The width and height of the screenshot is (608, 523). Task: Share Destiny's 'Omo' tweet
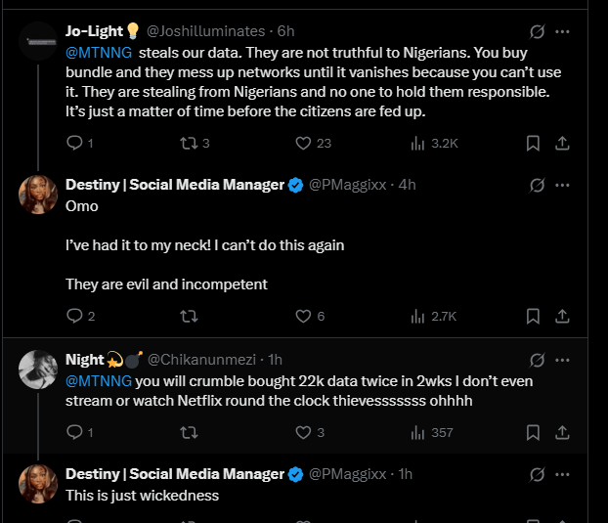click(x=562, y=316)
